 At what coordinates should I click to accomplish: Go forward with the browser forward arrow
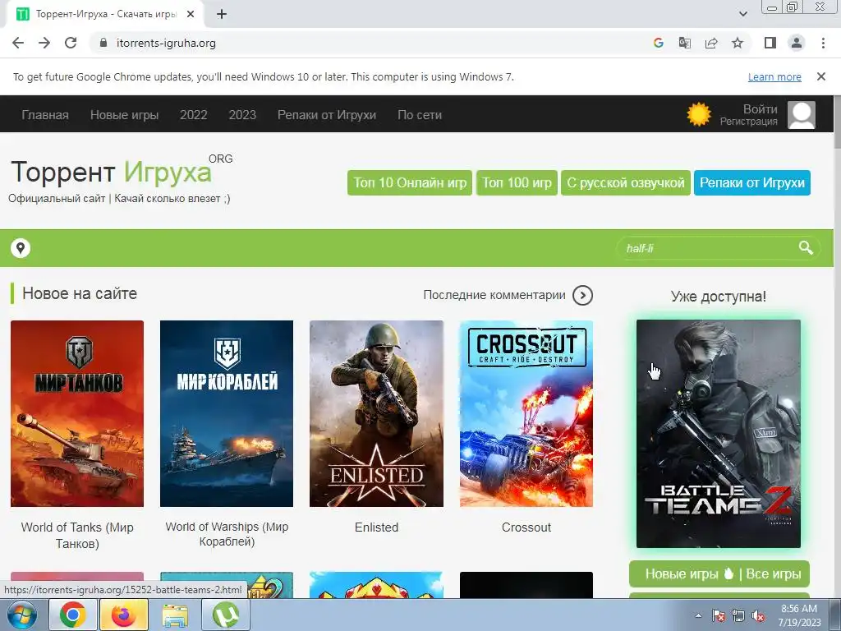(x=44, y=43)
